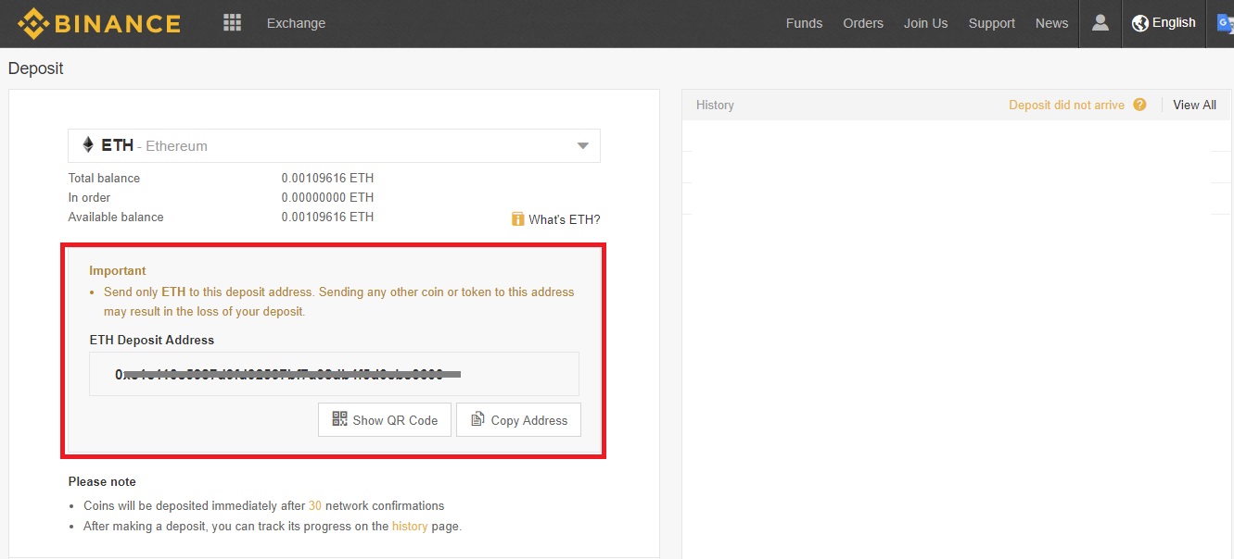Open the apps grid menu icon

(x=233, y=22)
